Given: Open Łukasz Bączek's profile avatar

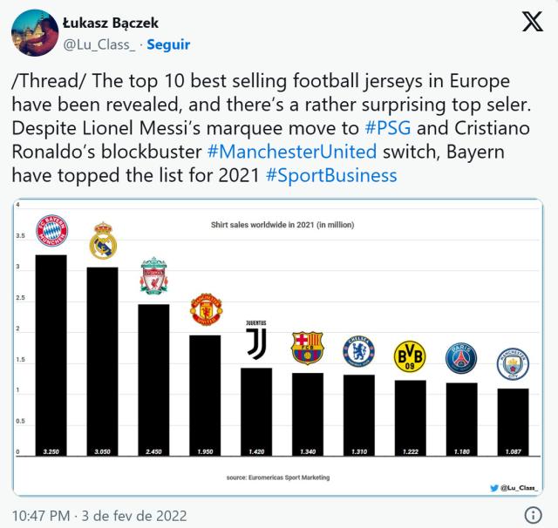Looking at the screenshot, I should tap(32, 33).
